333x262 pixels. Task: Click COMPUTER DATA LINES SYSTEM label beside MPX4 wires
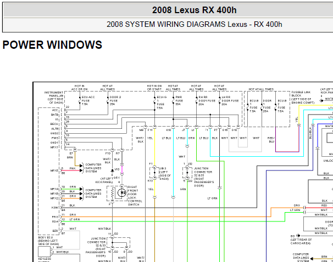[x=93, y=193]
